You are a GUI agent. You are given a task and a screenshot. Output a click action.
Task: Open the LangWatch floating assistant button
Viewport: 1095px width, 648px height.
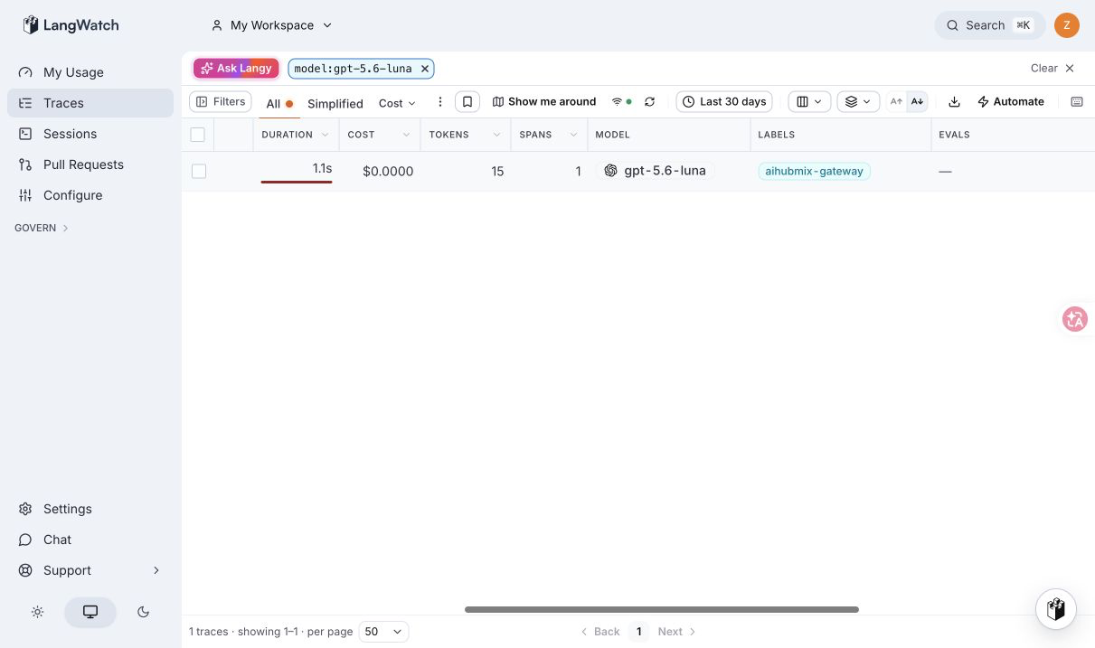click(1056, 609)
